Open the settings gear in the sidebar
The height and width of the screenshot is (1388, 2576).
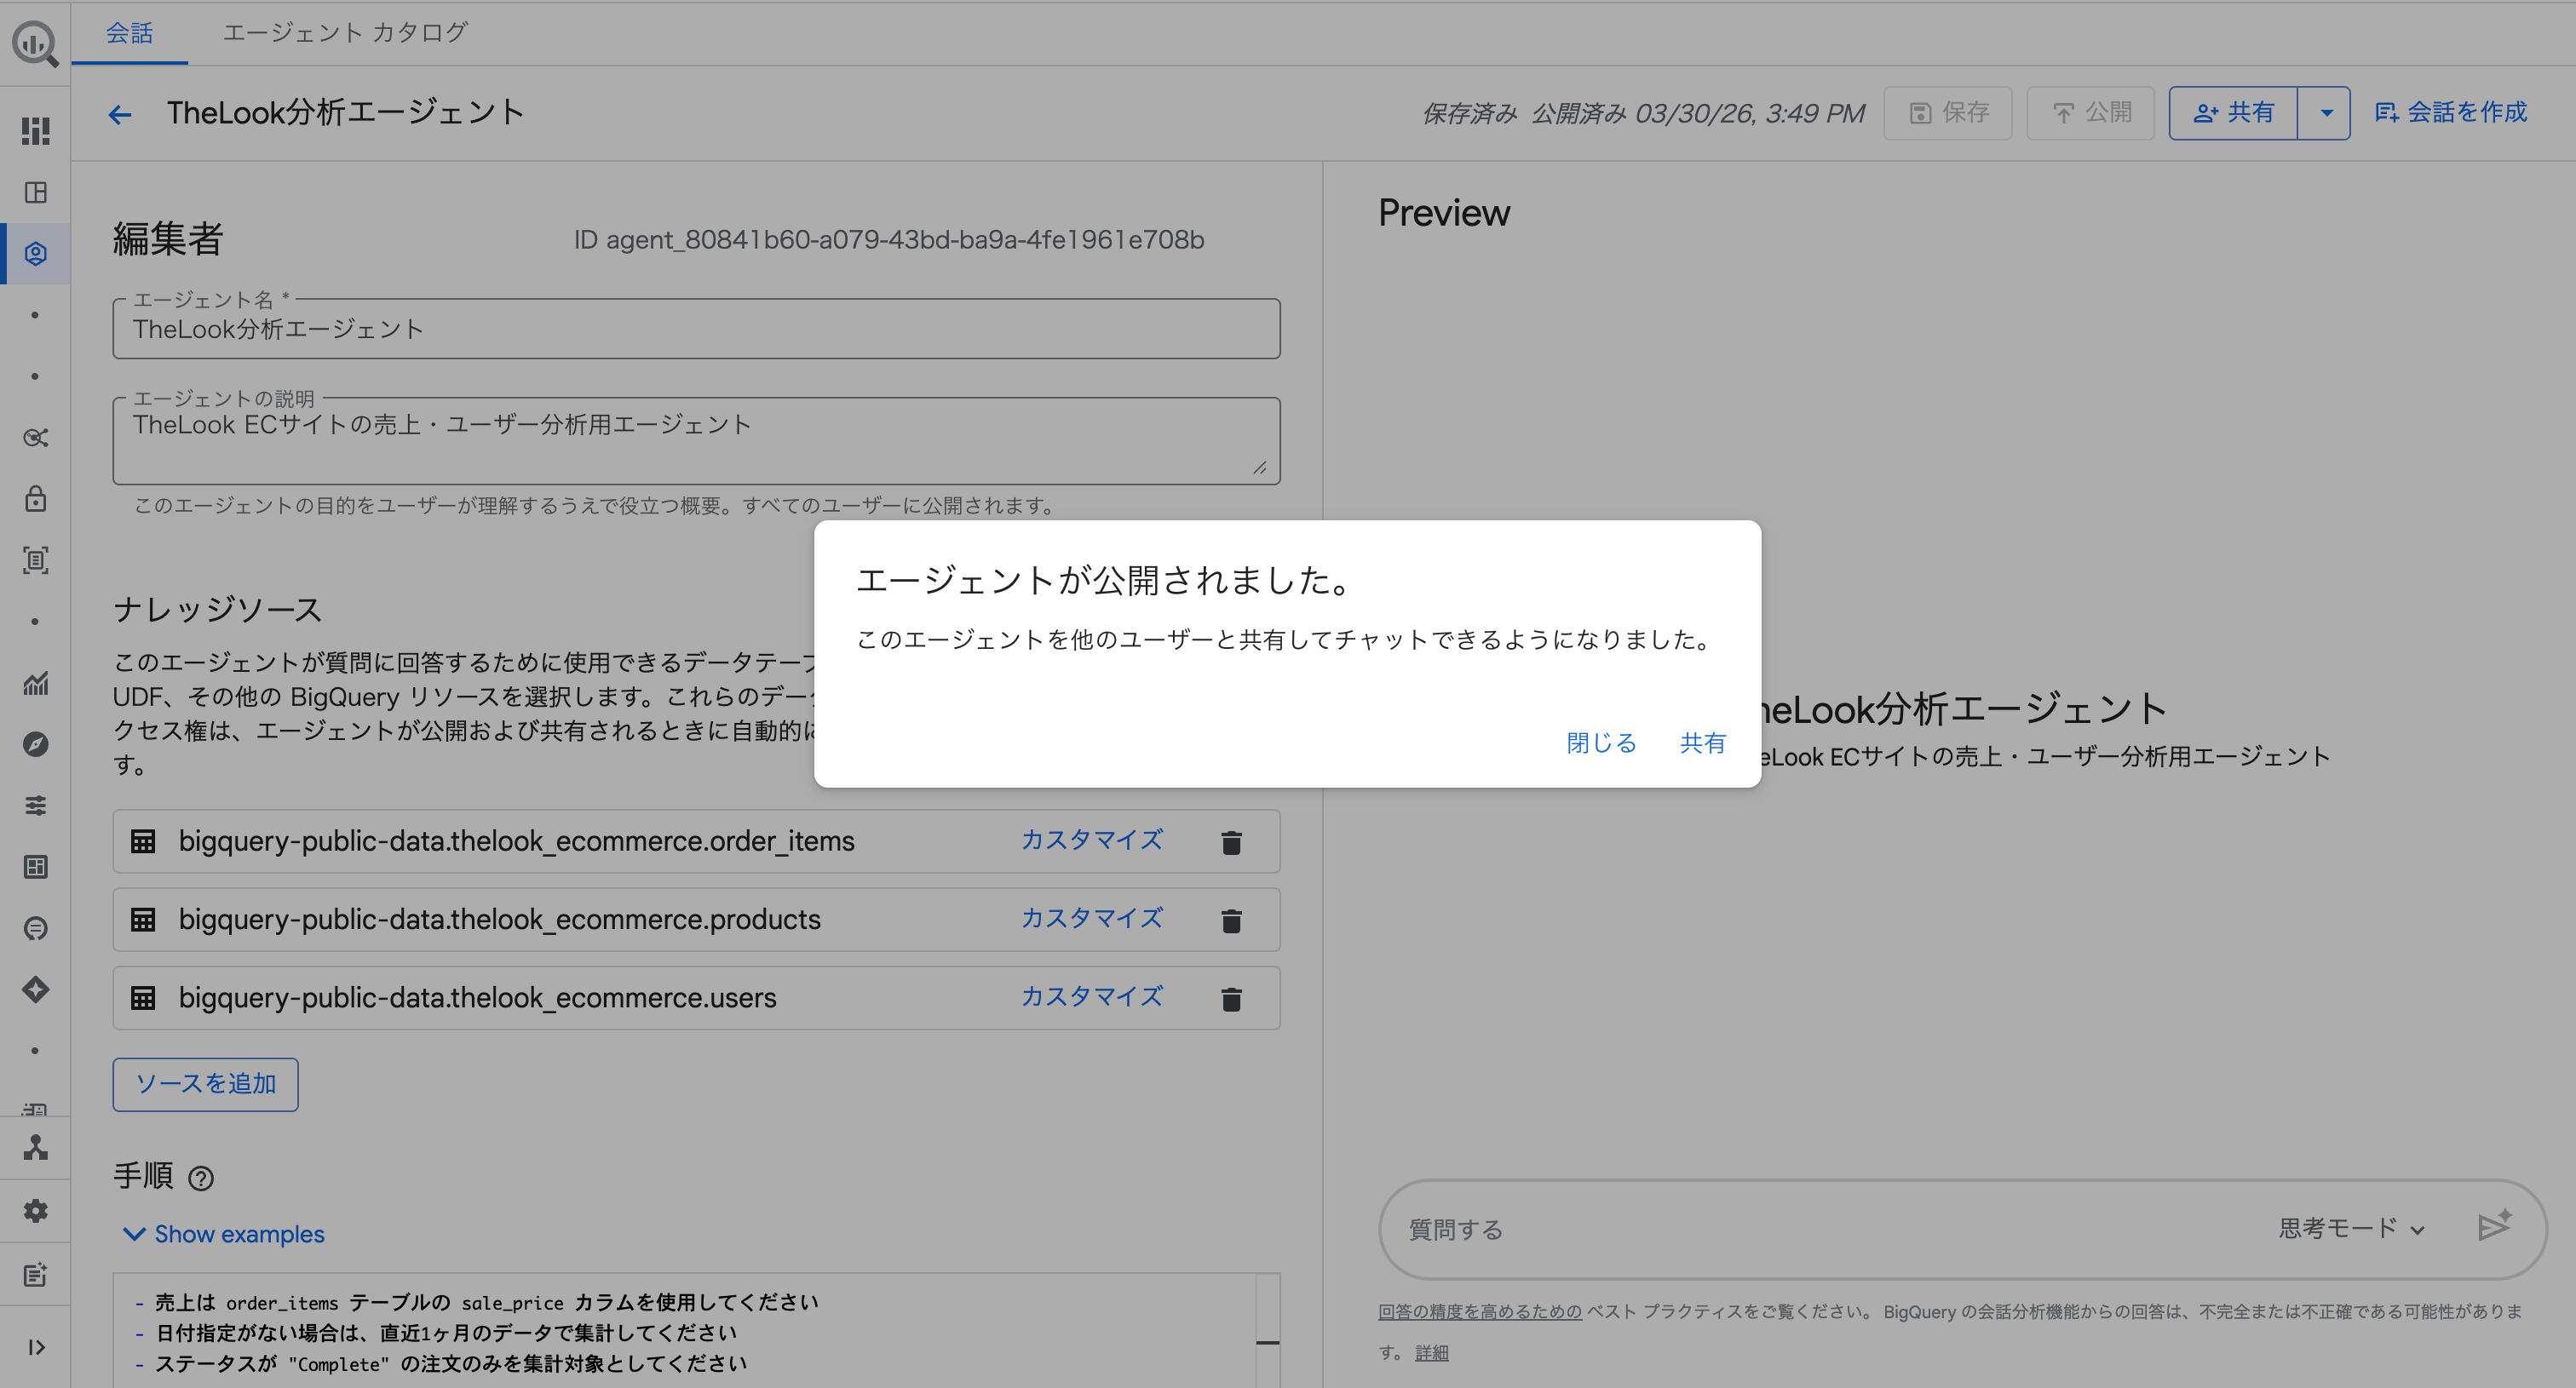(35, 1211)
